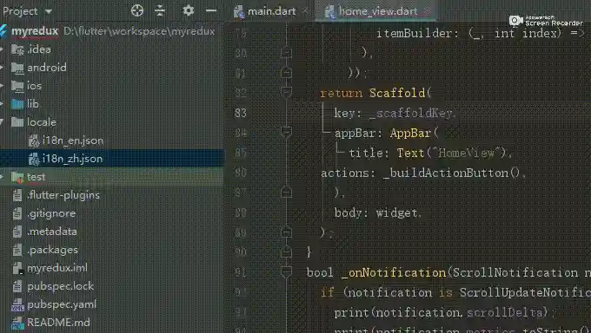591x333 pixels.
Task: Click the myredux.iml module file icon
Action: 17,268
